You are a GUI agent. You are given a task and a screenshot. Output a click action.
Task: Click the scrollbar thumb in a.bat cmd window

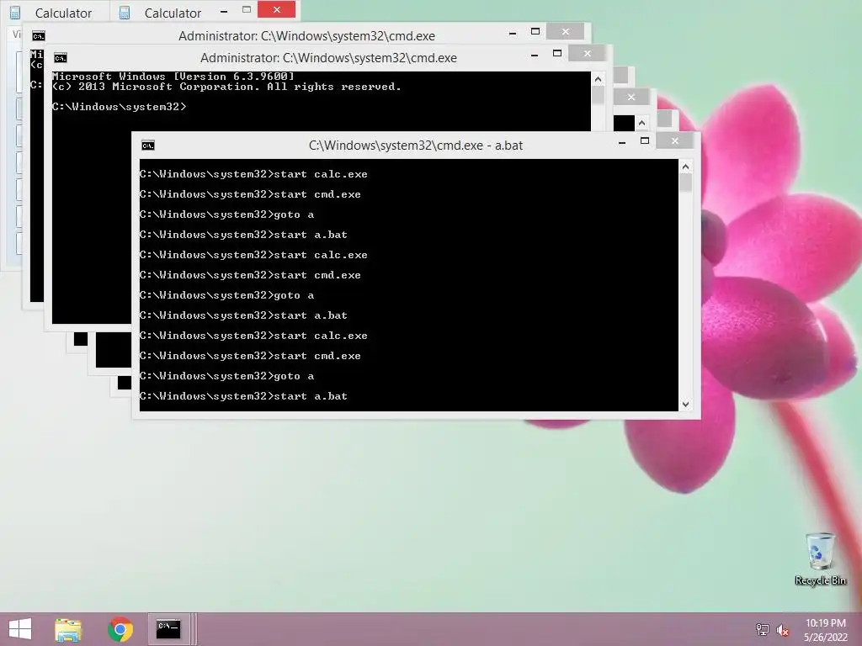tap(685, 183)
